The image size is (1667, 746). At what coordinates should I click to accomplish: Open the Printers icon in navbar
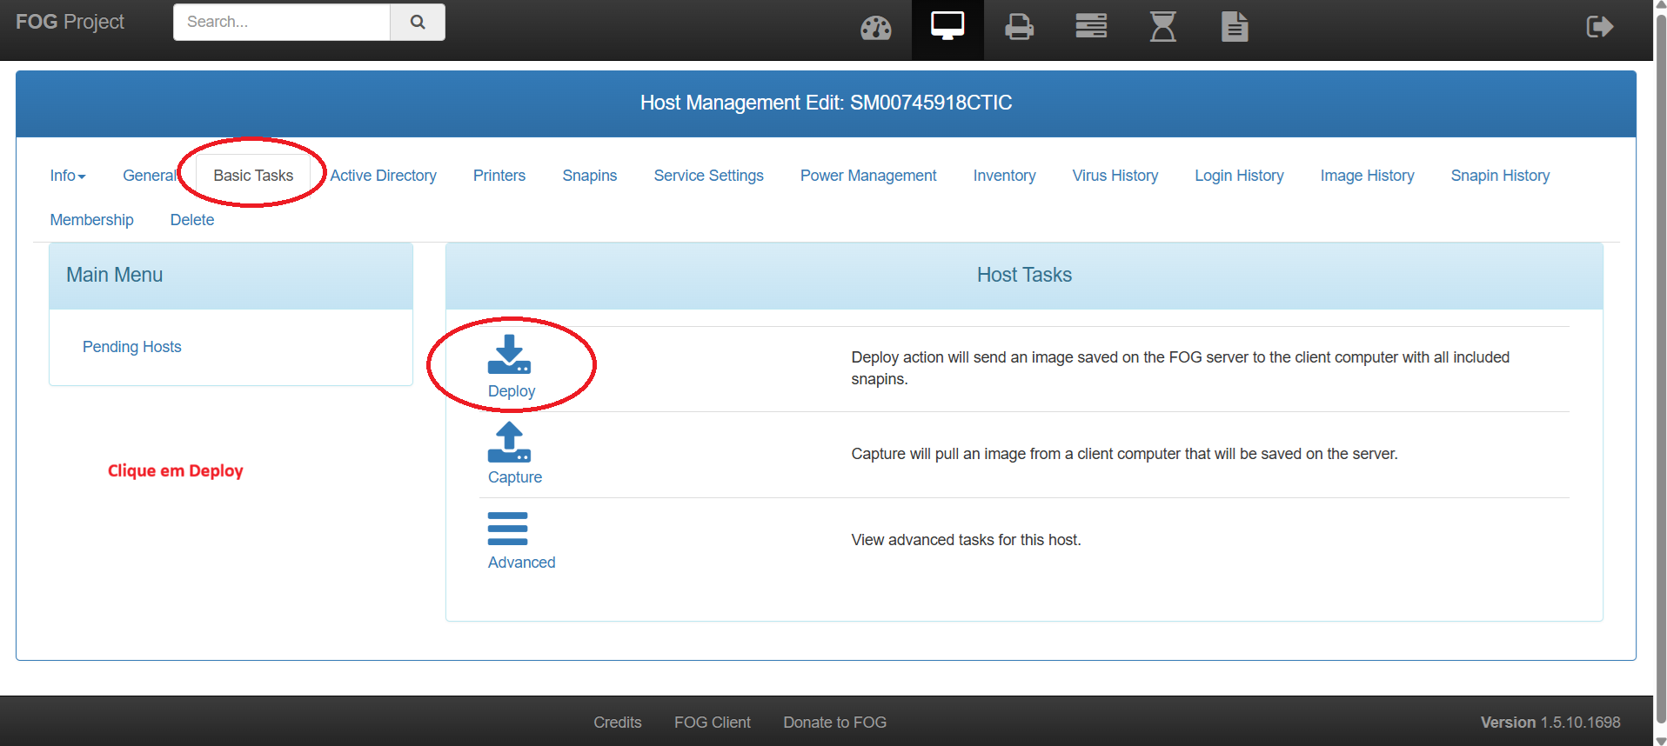1019,28
